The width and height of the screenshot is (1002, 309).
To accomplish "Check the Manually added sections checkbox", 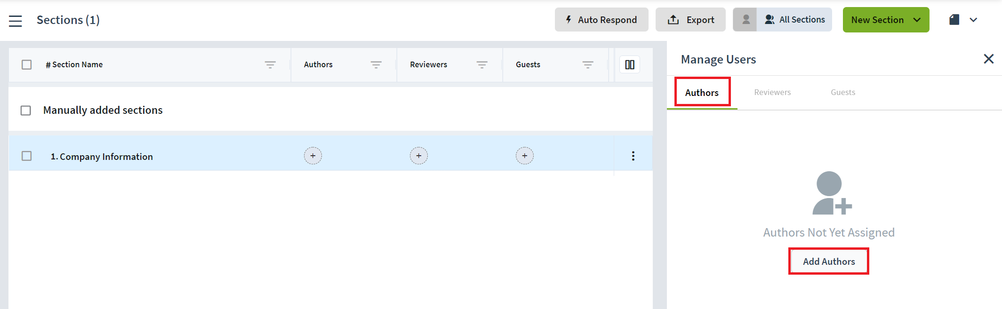I will 26,111.
